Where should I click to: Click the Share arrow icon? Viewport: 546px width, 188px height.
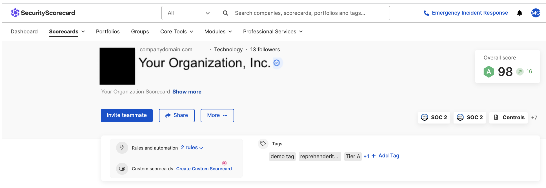pos(168,115)
